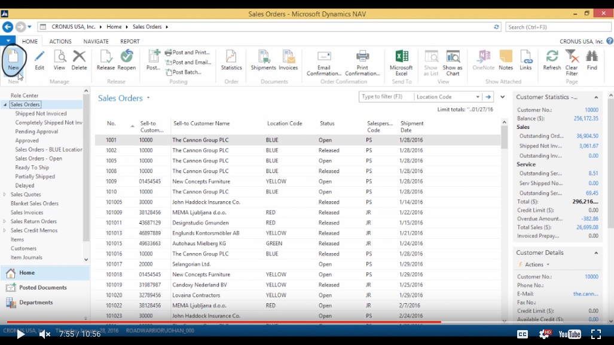Open Departments navigation button
Image resolution: width=614 pixels, height=345 pixels.
45,303
